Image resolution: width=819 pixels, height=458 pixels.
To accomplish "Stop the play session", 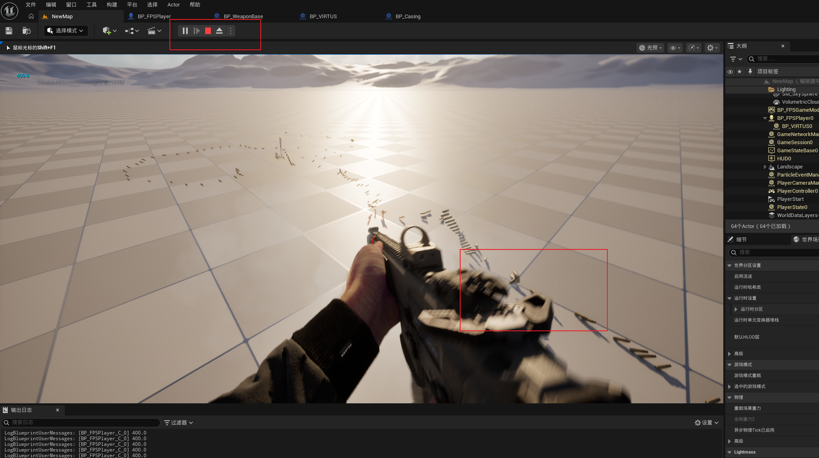I will (208, 31).
